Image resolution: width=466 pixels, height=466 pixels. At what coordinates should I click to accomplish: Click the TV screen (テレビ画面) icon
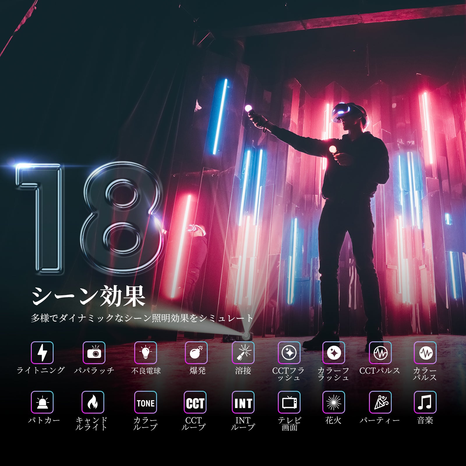[289, 402]
